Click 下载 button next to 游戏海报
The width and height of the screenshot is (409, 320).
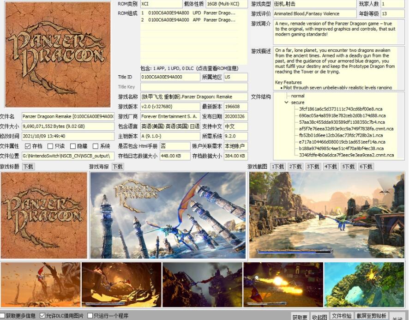118,167
